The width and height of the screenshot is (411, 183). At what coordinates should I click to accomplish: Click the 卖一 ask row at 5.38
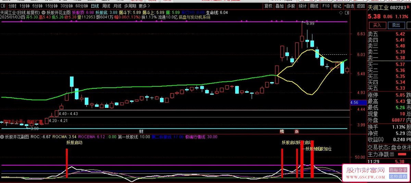(x=389, y=58)
